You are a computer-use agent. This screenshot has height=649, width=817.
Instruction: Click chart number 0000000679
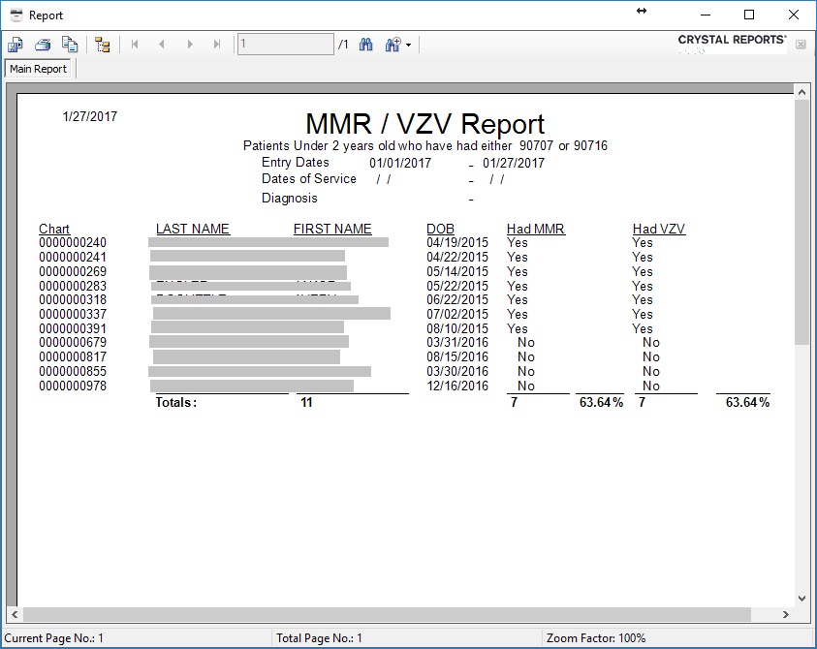(x=73, y=343)
